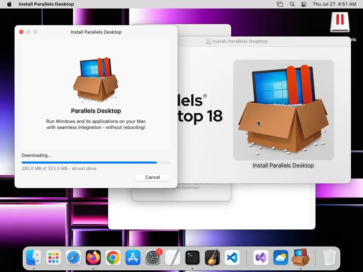Cancel the Parallels Desktop download
This screenshot has width=363, height=272.
point(152,177)
